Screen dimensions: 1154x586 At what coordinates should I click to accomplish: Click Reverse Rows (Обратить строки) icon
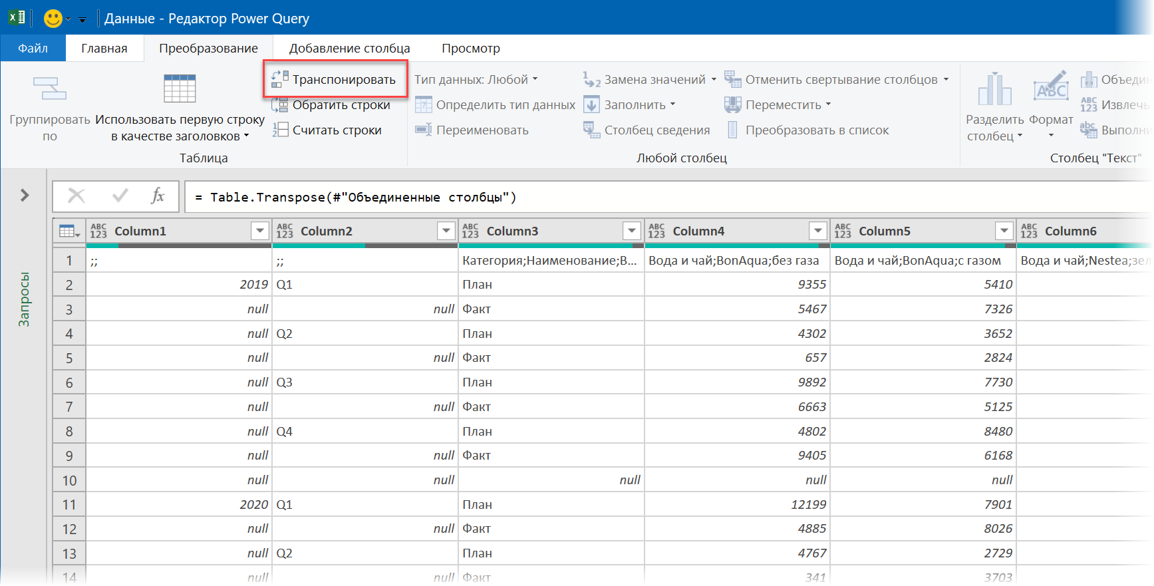[280, 104]
